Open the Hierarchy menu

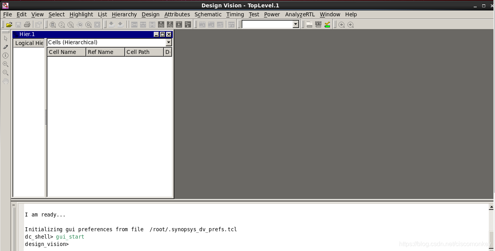click(124, 14)
